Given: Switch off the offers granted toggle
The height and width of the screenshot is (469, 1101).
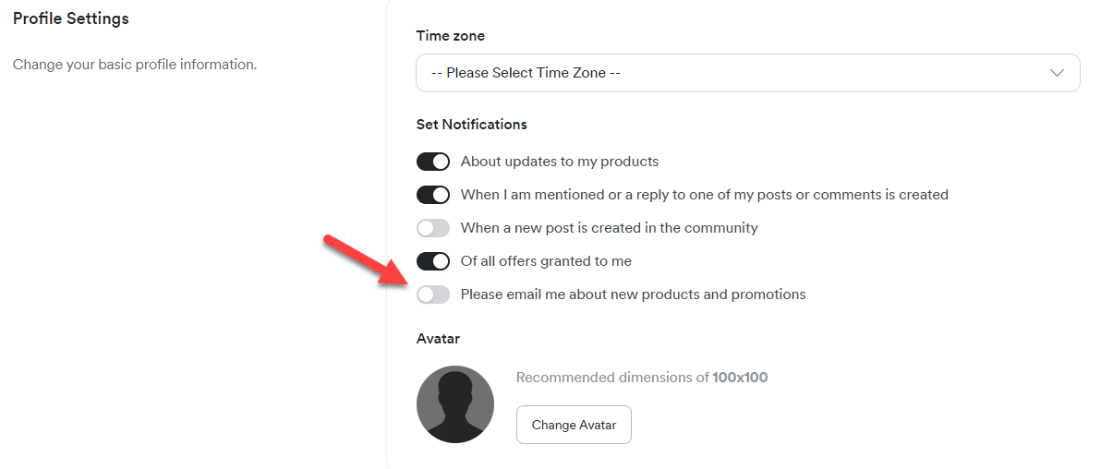Looking at the screenshot, I should [433, 261].
